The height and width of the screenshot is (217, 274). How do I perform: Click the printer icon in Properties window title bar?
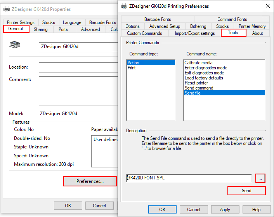(x=7, y=9)
